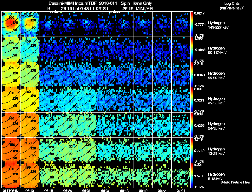
Task: Select the 90-149 keV panel at 06:55
Action: tap(162, 49)
